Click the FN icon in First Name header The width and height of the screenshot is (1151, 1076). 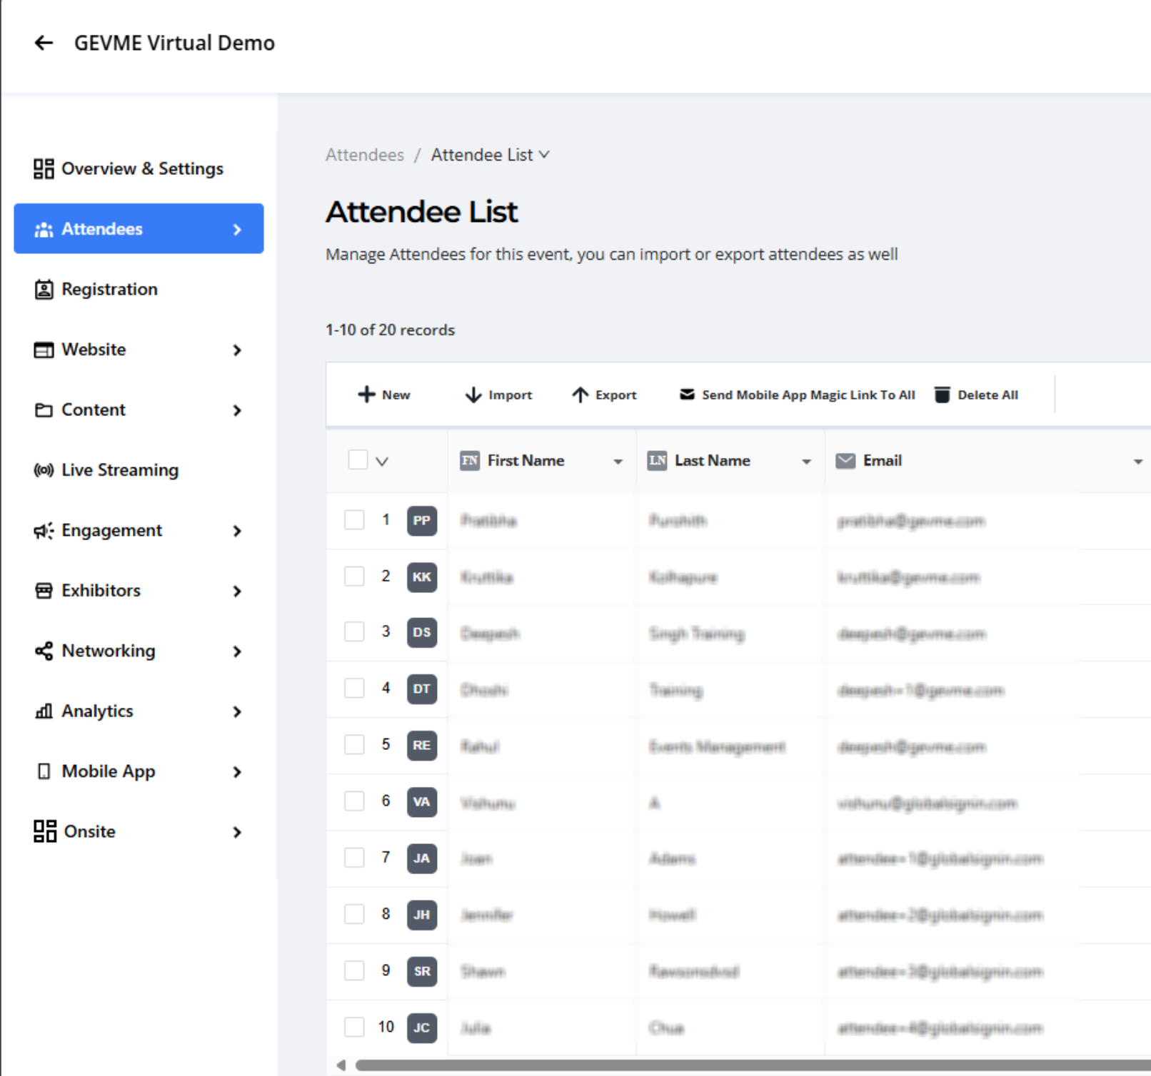pyautogui.click(x=470, y=461)
